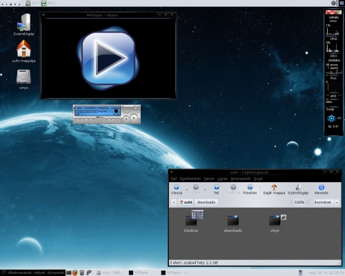Click the MPlayer stop button

pos(126,119)
